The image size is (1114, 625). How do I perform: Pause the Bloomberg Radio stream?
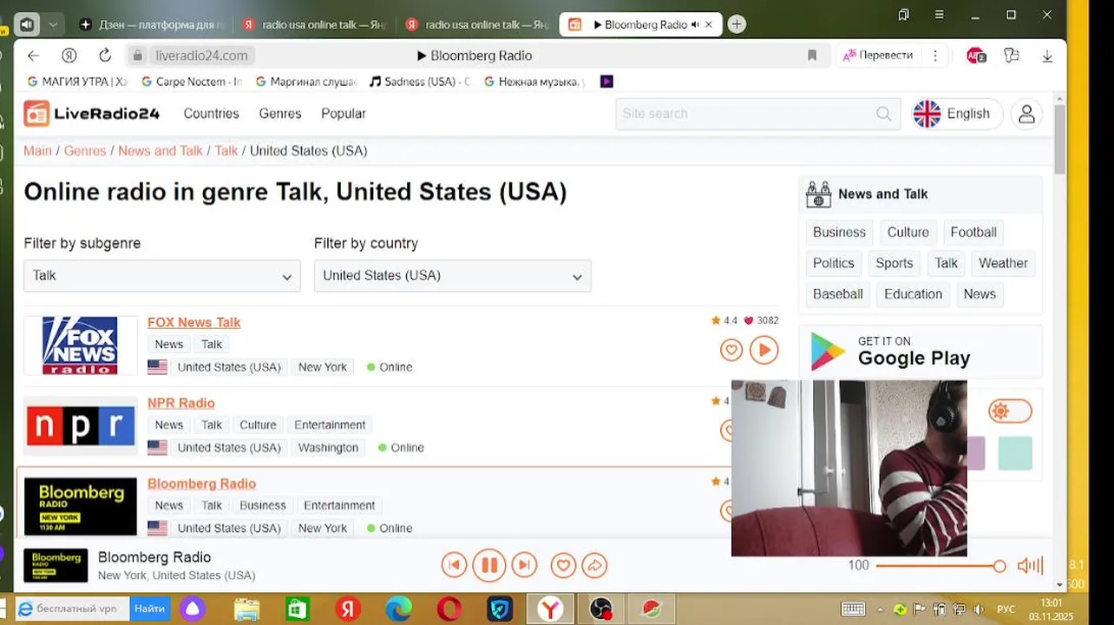pyautogui.click(x=488, y=566)
